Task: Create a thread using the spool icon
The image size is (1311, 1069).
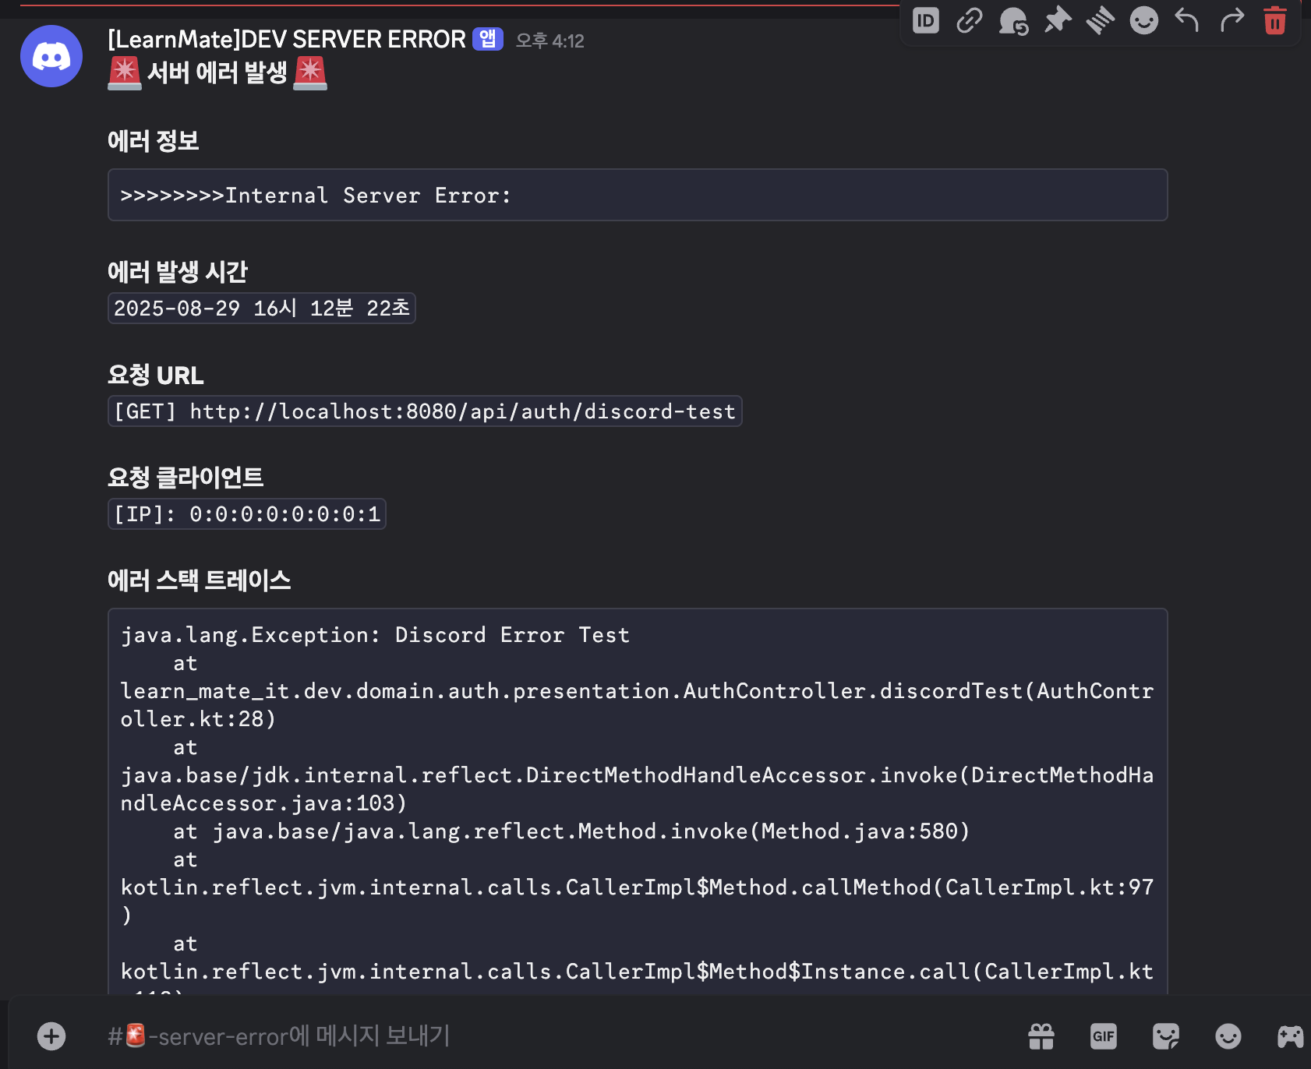Action: (1101, 20)
